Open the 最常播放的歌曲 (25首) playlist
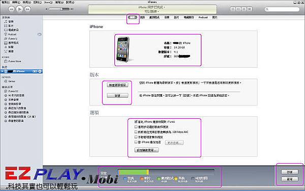Viewport: 305px width, 191px height. click(x=22, y=117)
